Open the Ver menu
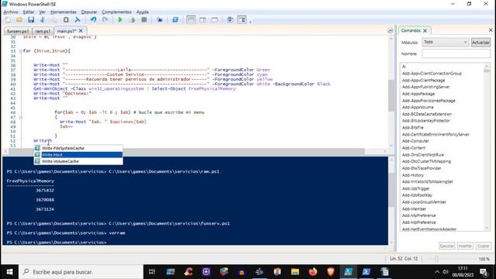The width and height of the screenshot is (496, 279). (x=43, y=12)
